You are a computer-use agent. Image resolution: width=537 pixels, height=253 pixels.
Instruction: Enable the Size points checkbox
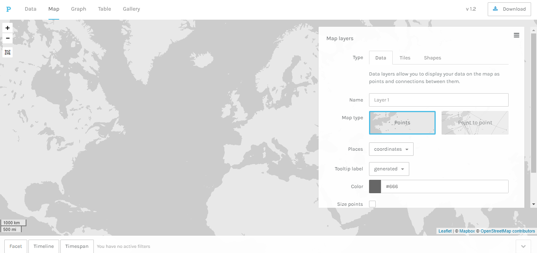[372, 204]
